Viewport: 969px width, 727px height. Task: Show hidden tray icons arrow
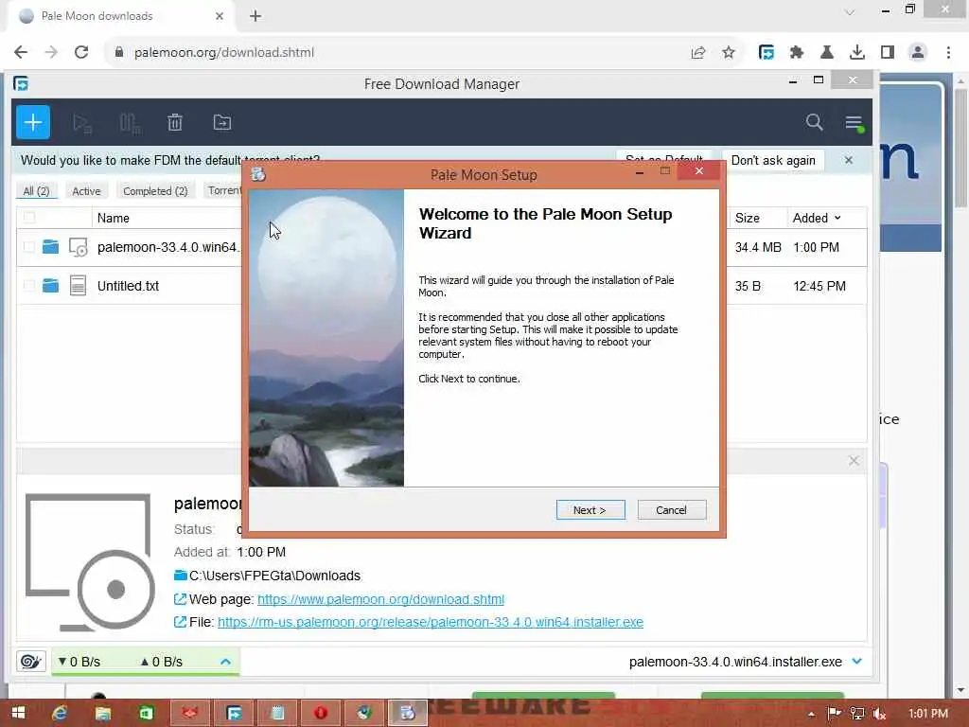pyautogui.click(x=811, y=714)
